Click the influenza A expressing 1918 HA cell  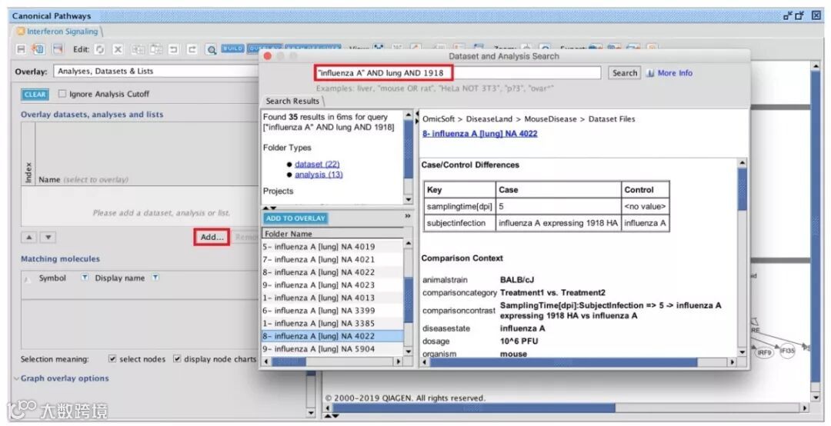click(558, 223)
